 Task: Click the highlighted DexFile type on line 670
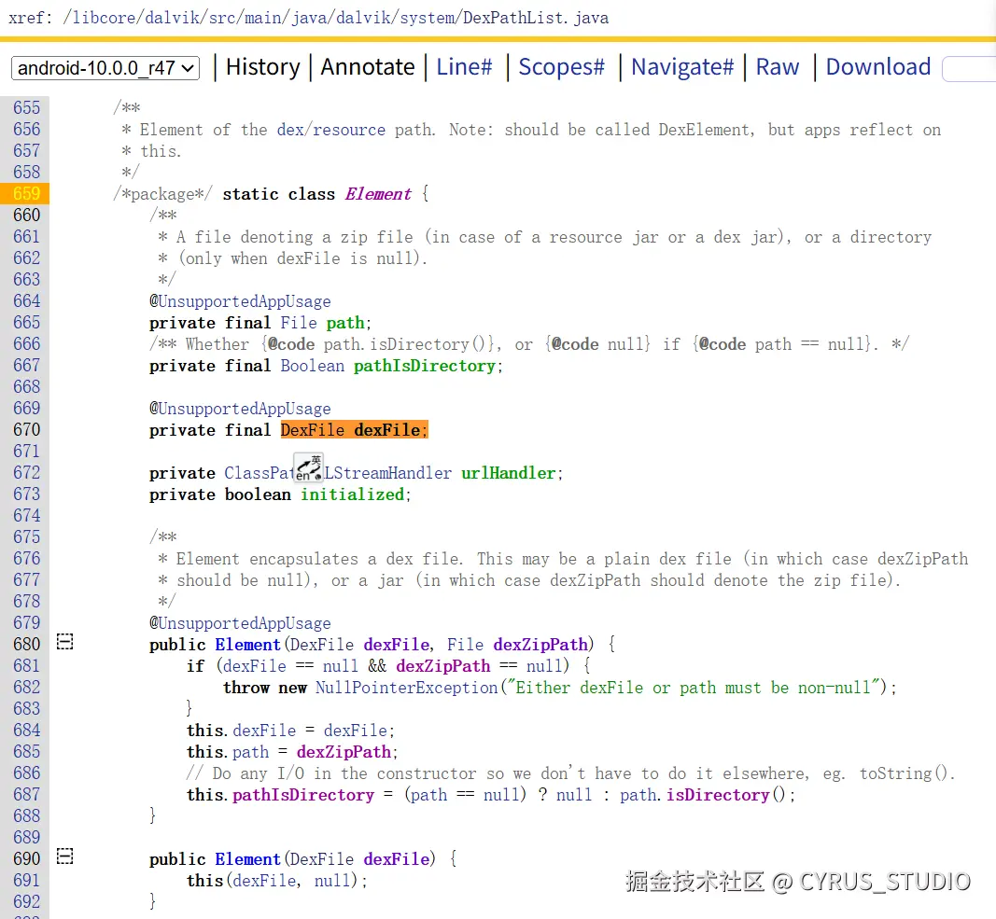(x=313, y=430)
